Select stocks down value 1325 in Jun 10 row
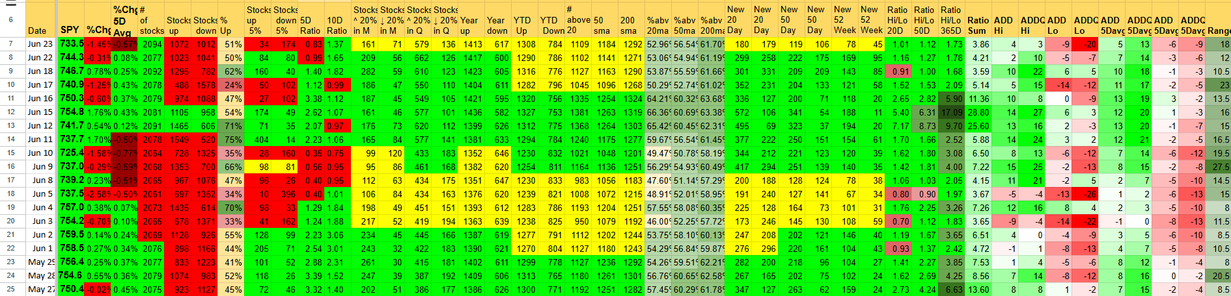 [x=205, y=153]
